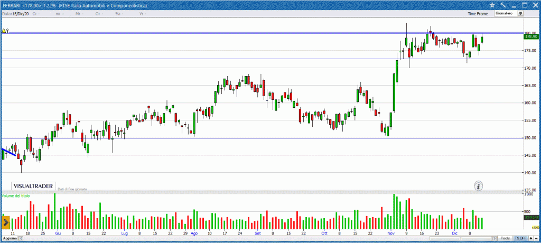
Task: Click the left scroll arrow of timeline
Action: tap(21, 239)
